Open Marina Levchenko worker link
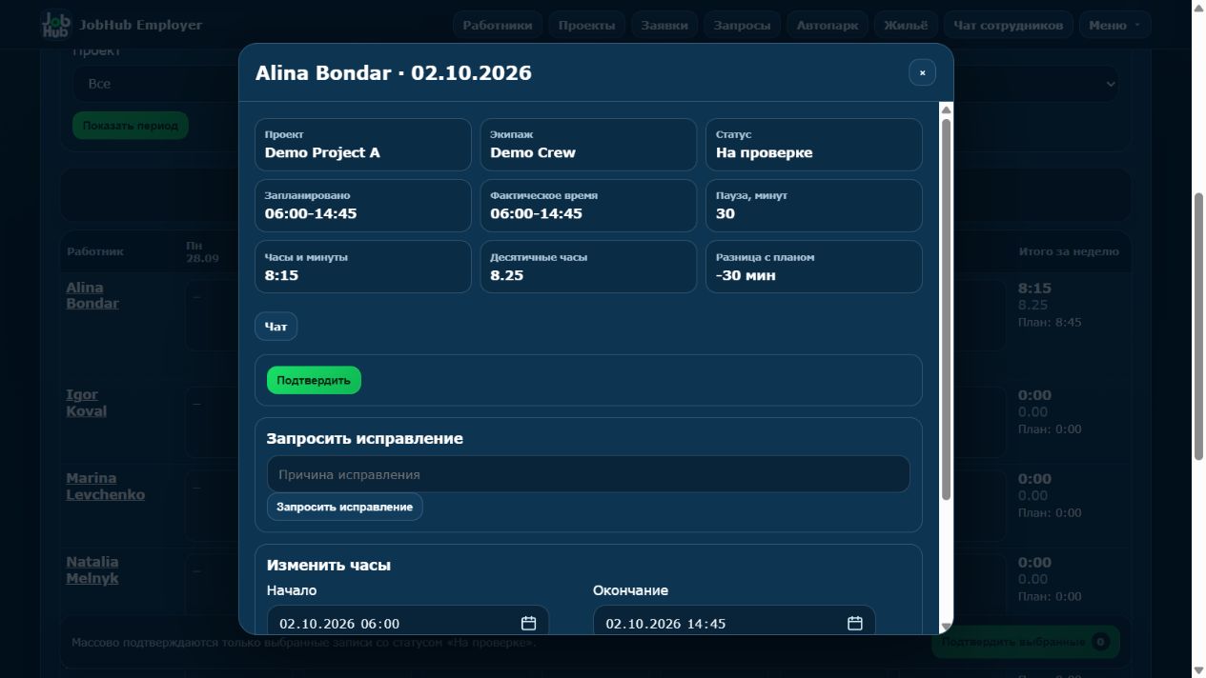Image resolution: width=1206 pixels, height=678 pixels. pos(106,487)
